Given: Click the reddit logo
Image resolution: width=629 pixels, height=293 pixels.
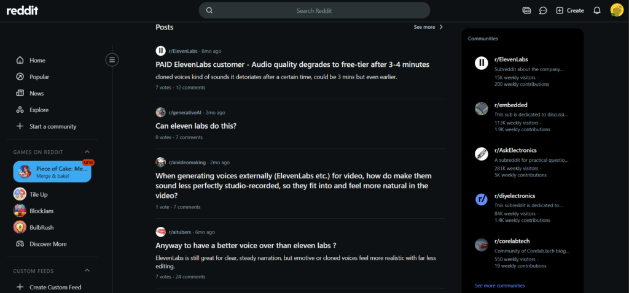Looking at the screenshot, I should (x=23, y=11).
